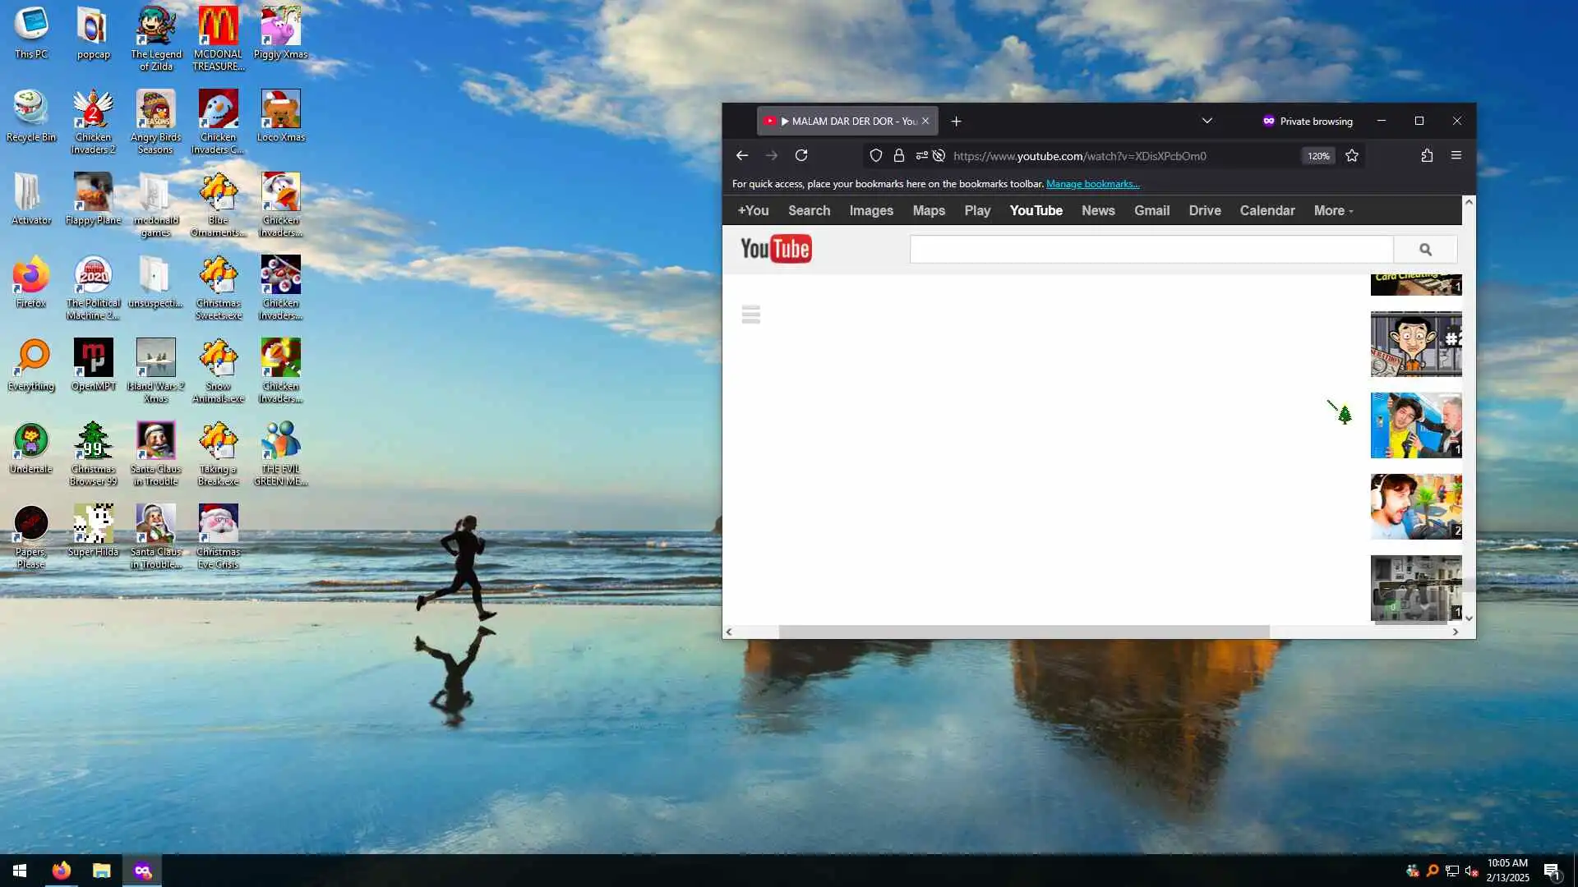
Task: Click the back navigation arrow
Action: coord(742,155)
